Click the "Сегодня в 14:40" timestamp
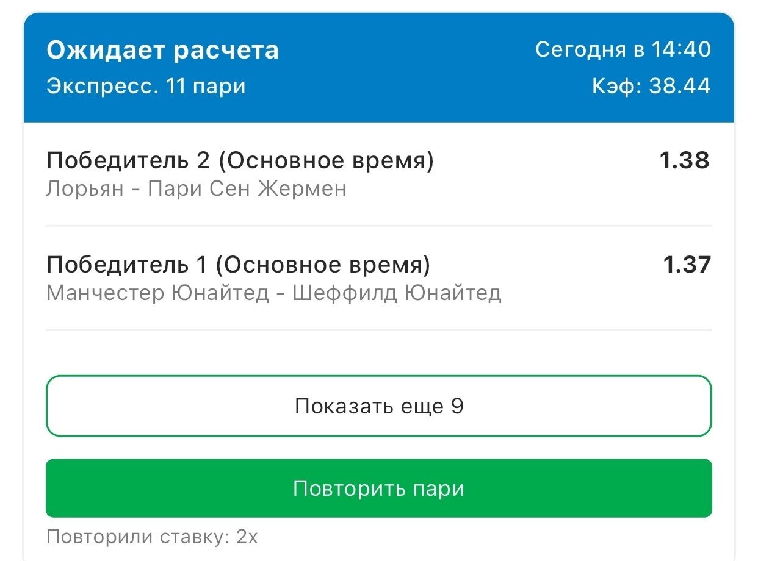 [623, 50]
